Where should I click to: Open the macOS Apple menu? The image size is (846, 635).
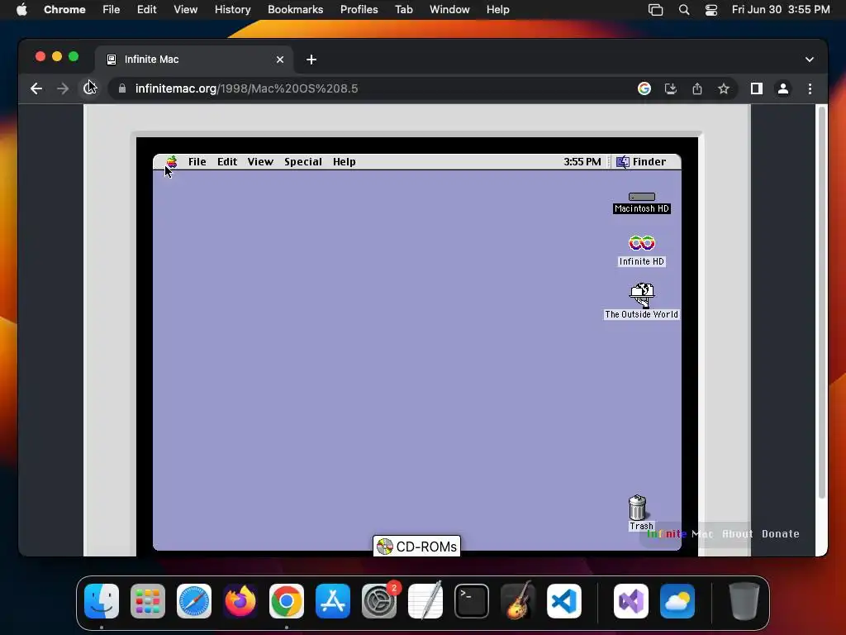pyautogui.click(x=21, y=10)
